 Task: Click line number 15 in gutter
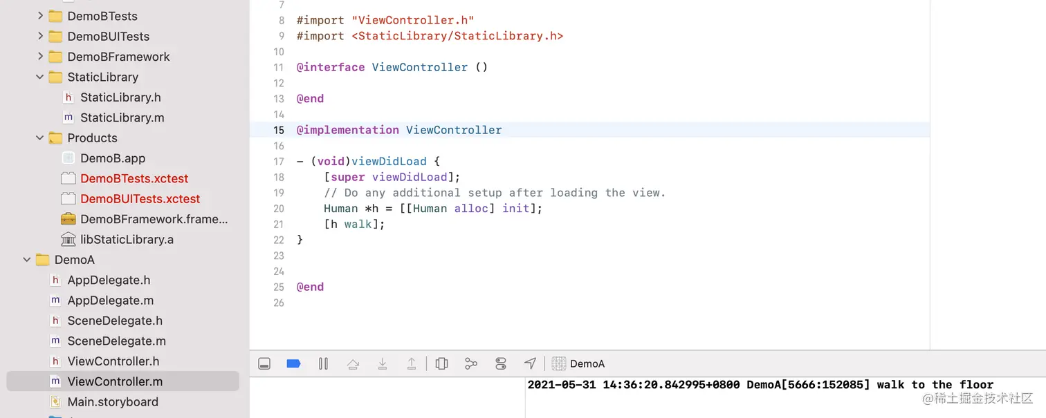[x=279, y=130]
